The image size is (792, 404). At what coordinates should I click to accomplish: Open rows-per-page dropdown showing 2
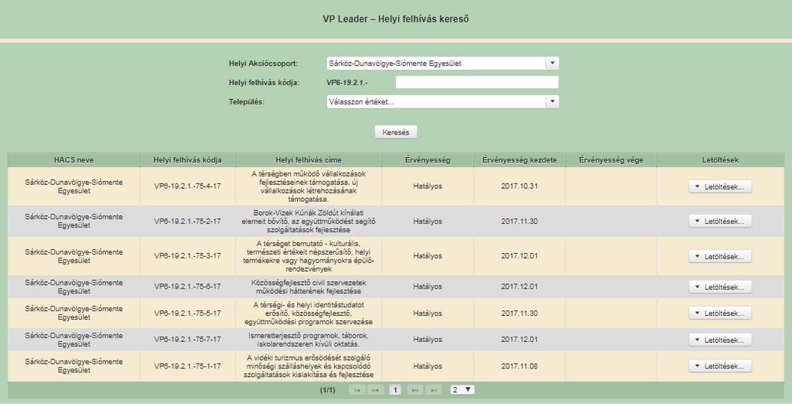click(x=463, y=390)
